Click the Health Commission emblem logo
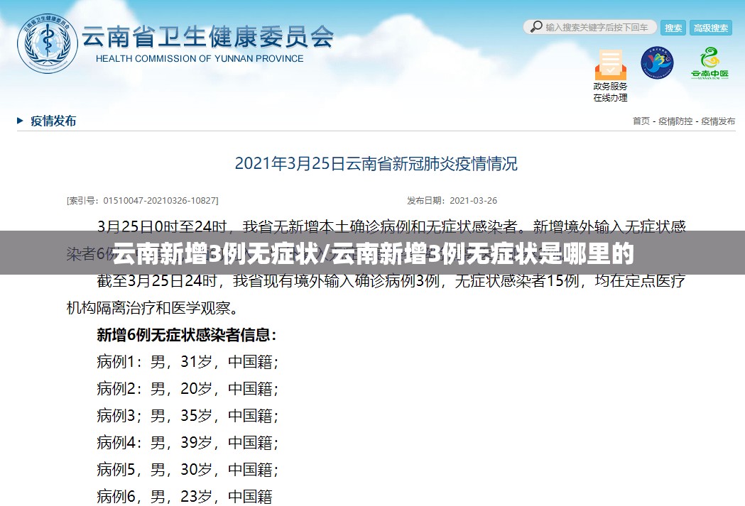 [48, 44]
